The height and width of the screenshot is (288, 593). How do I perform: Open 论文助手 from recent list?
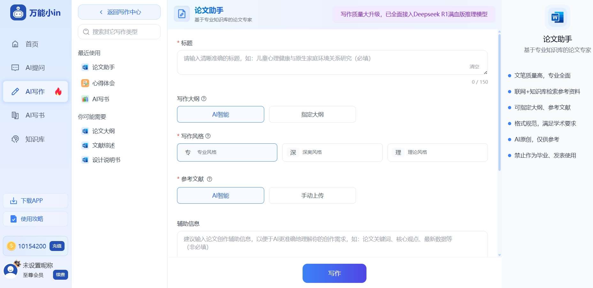click(104, 67)
